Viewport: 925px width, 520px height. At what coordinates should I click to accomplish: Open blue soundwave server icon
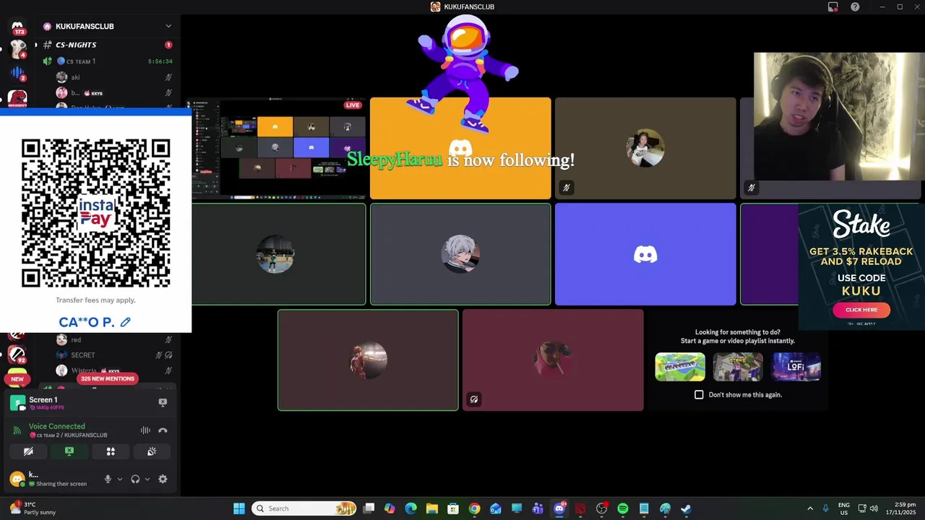click(17, 73)
